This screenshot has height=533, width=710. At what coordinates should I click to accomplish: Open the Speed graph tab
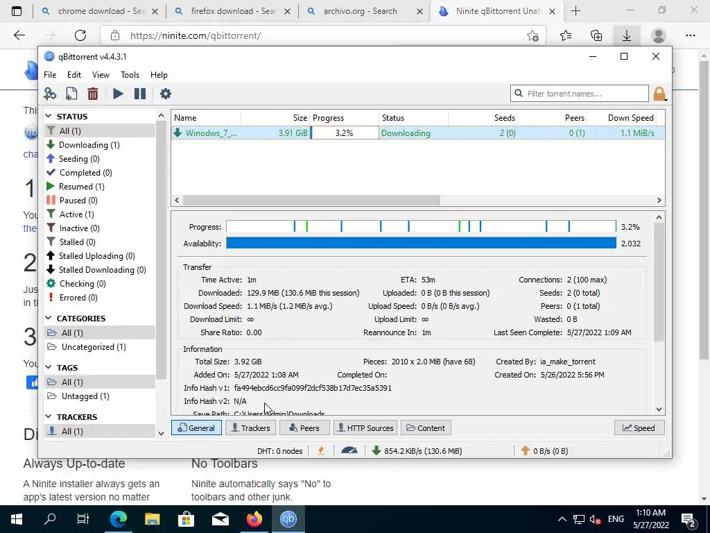[639, 428]
